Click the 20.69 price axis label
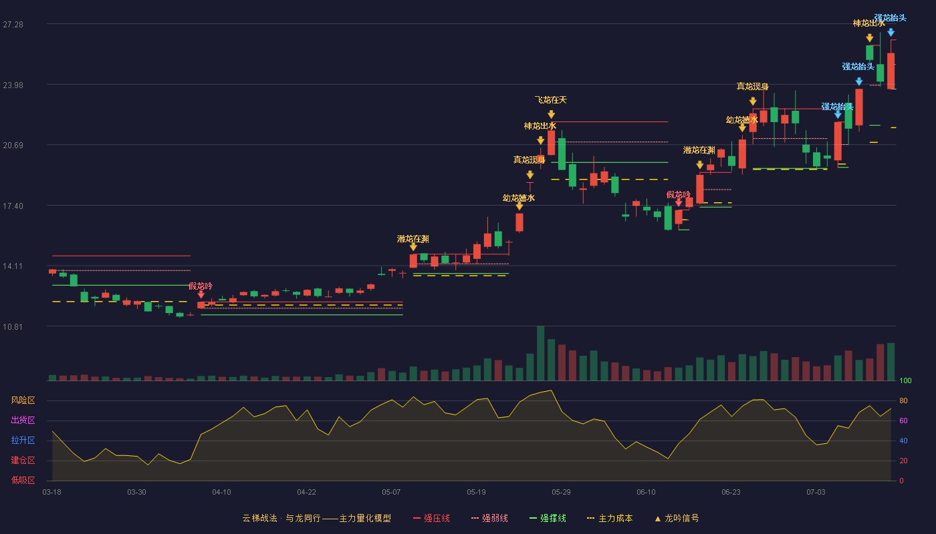The width and height of the screenshot is (936, 534). (13, 145)
